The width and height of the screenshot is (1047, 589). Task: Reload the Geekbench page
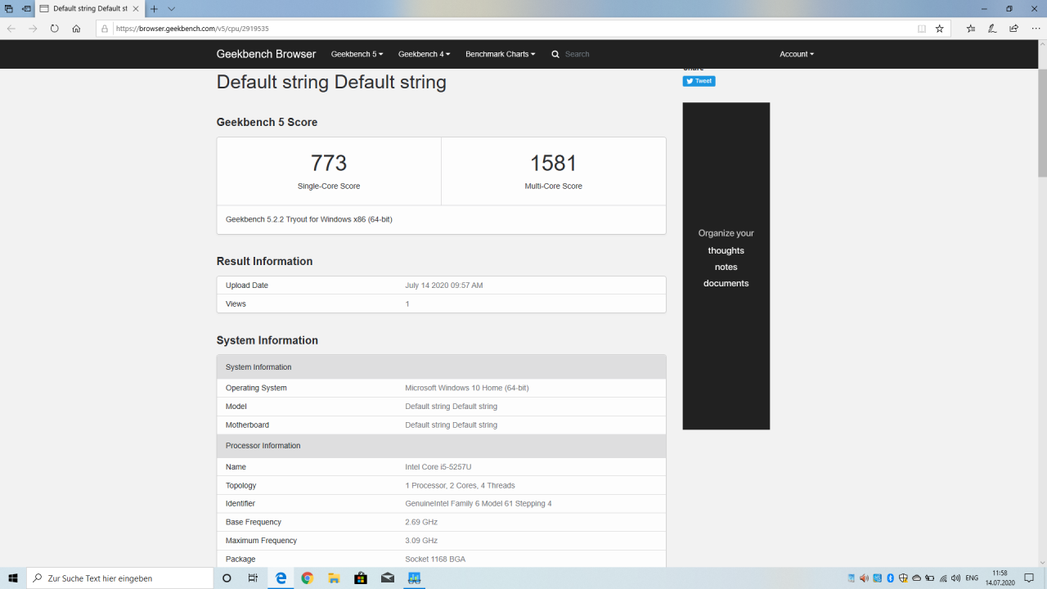(x=55, y=28)
